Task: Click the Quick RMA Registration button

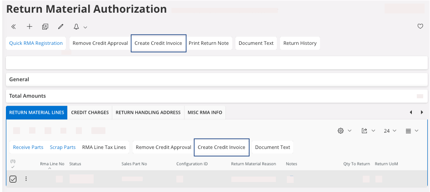Action: (x=36, y=43)
